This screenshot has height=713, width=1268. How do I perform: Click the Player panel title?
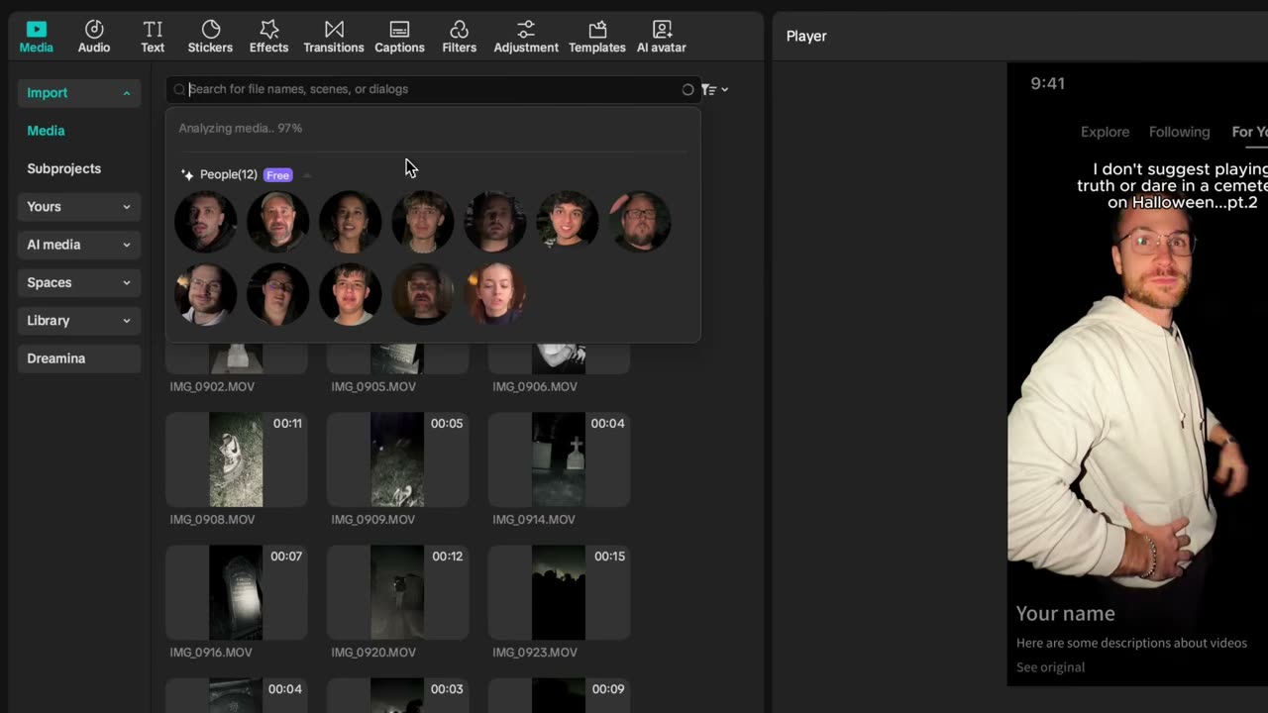click(x=806, y=36)
